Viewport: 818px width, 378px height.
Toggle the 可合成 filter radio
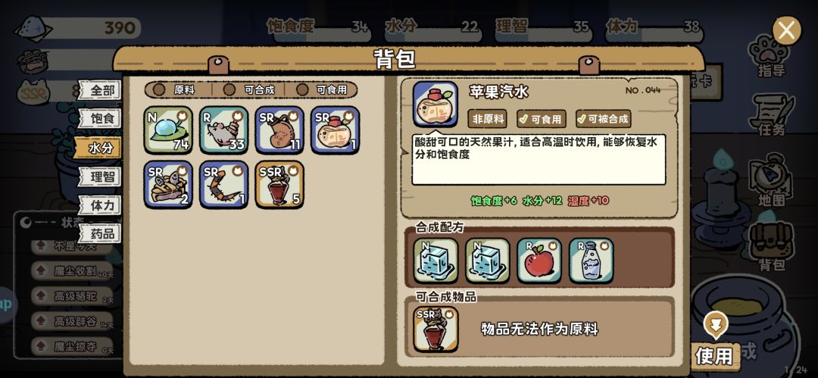tap(229, 90)
